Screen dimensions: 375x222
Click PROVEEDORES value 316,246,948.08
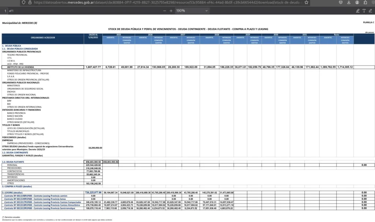93,168
